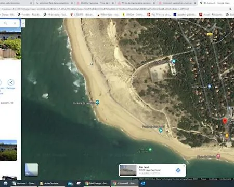Open the dark-blue-icon bookmark
The image size is (234, 187).
[x=185, y=15]
